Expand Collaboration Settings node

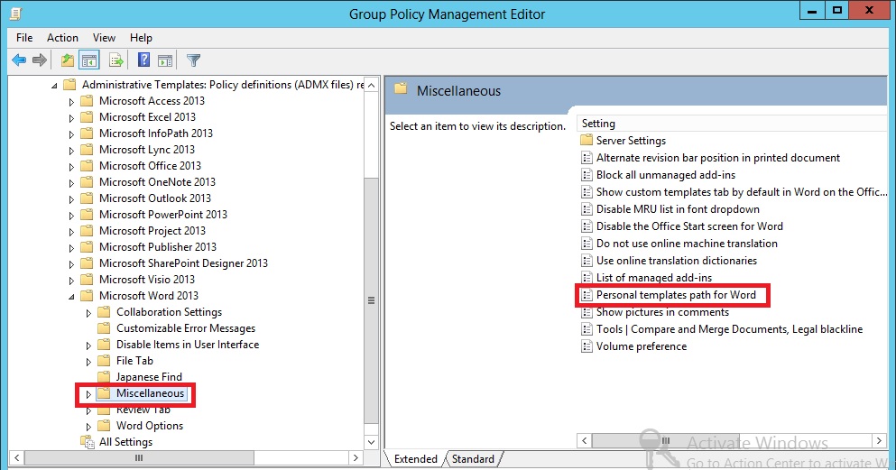(88, 313)
